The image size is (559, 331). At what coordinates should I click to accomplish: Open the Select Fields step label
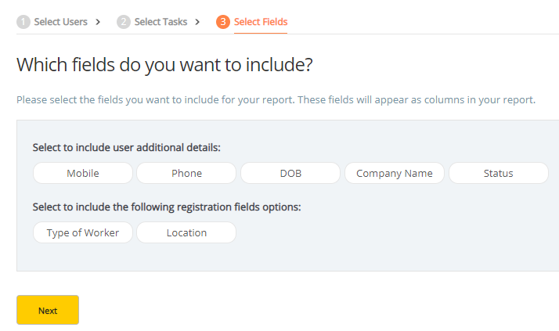coord(261,22)
